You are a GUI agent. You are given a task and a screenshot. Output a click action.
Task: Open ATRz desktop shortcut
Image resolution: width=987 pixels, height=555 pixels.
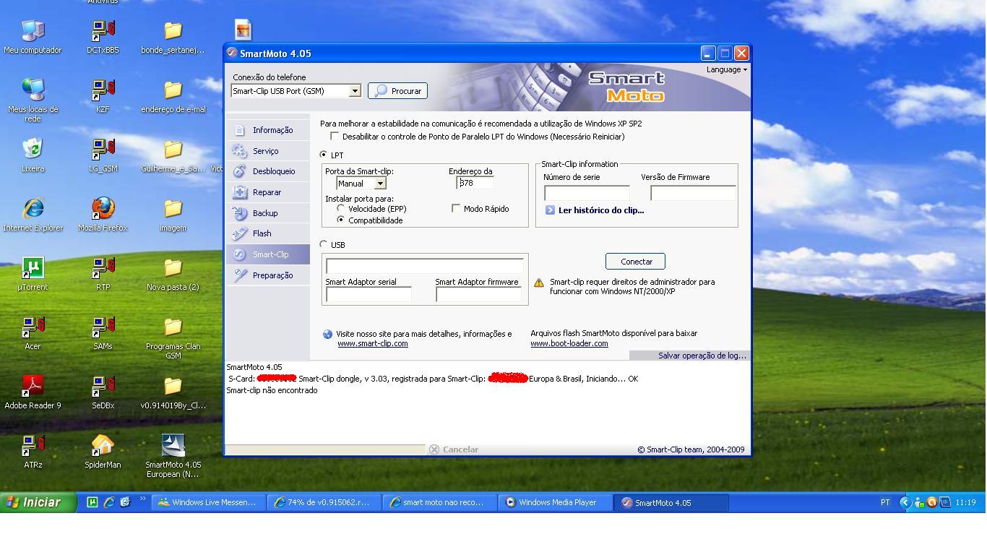click(33, 452)
